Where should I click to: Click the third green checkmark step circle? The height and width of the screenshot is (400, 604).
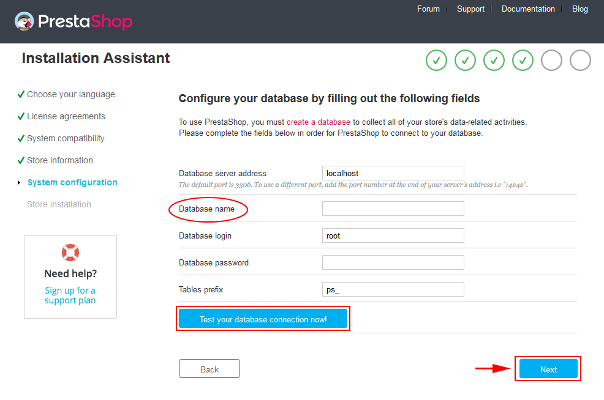[494, 61]
